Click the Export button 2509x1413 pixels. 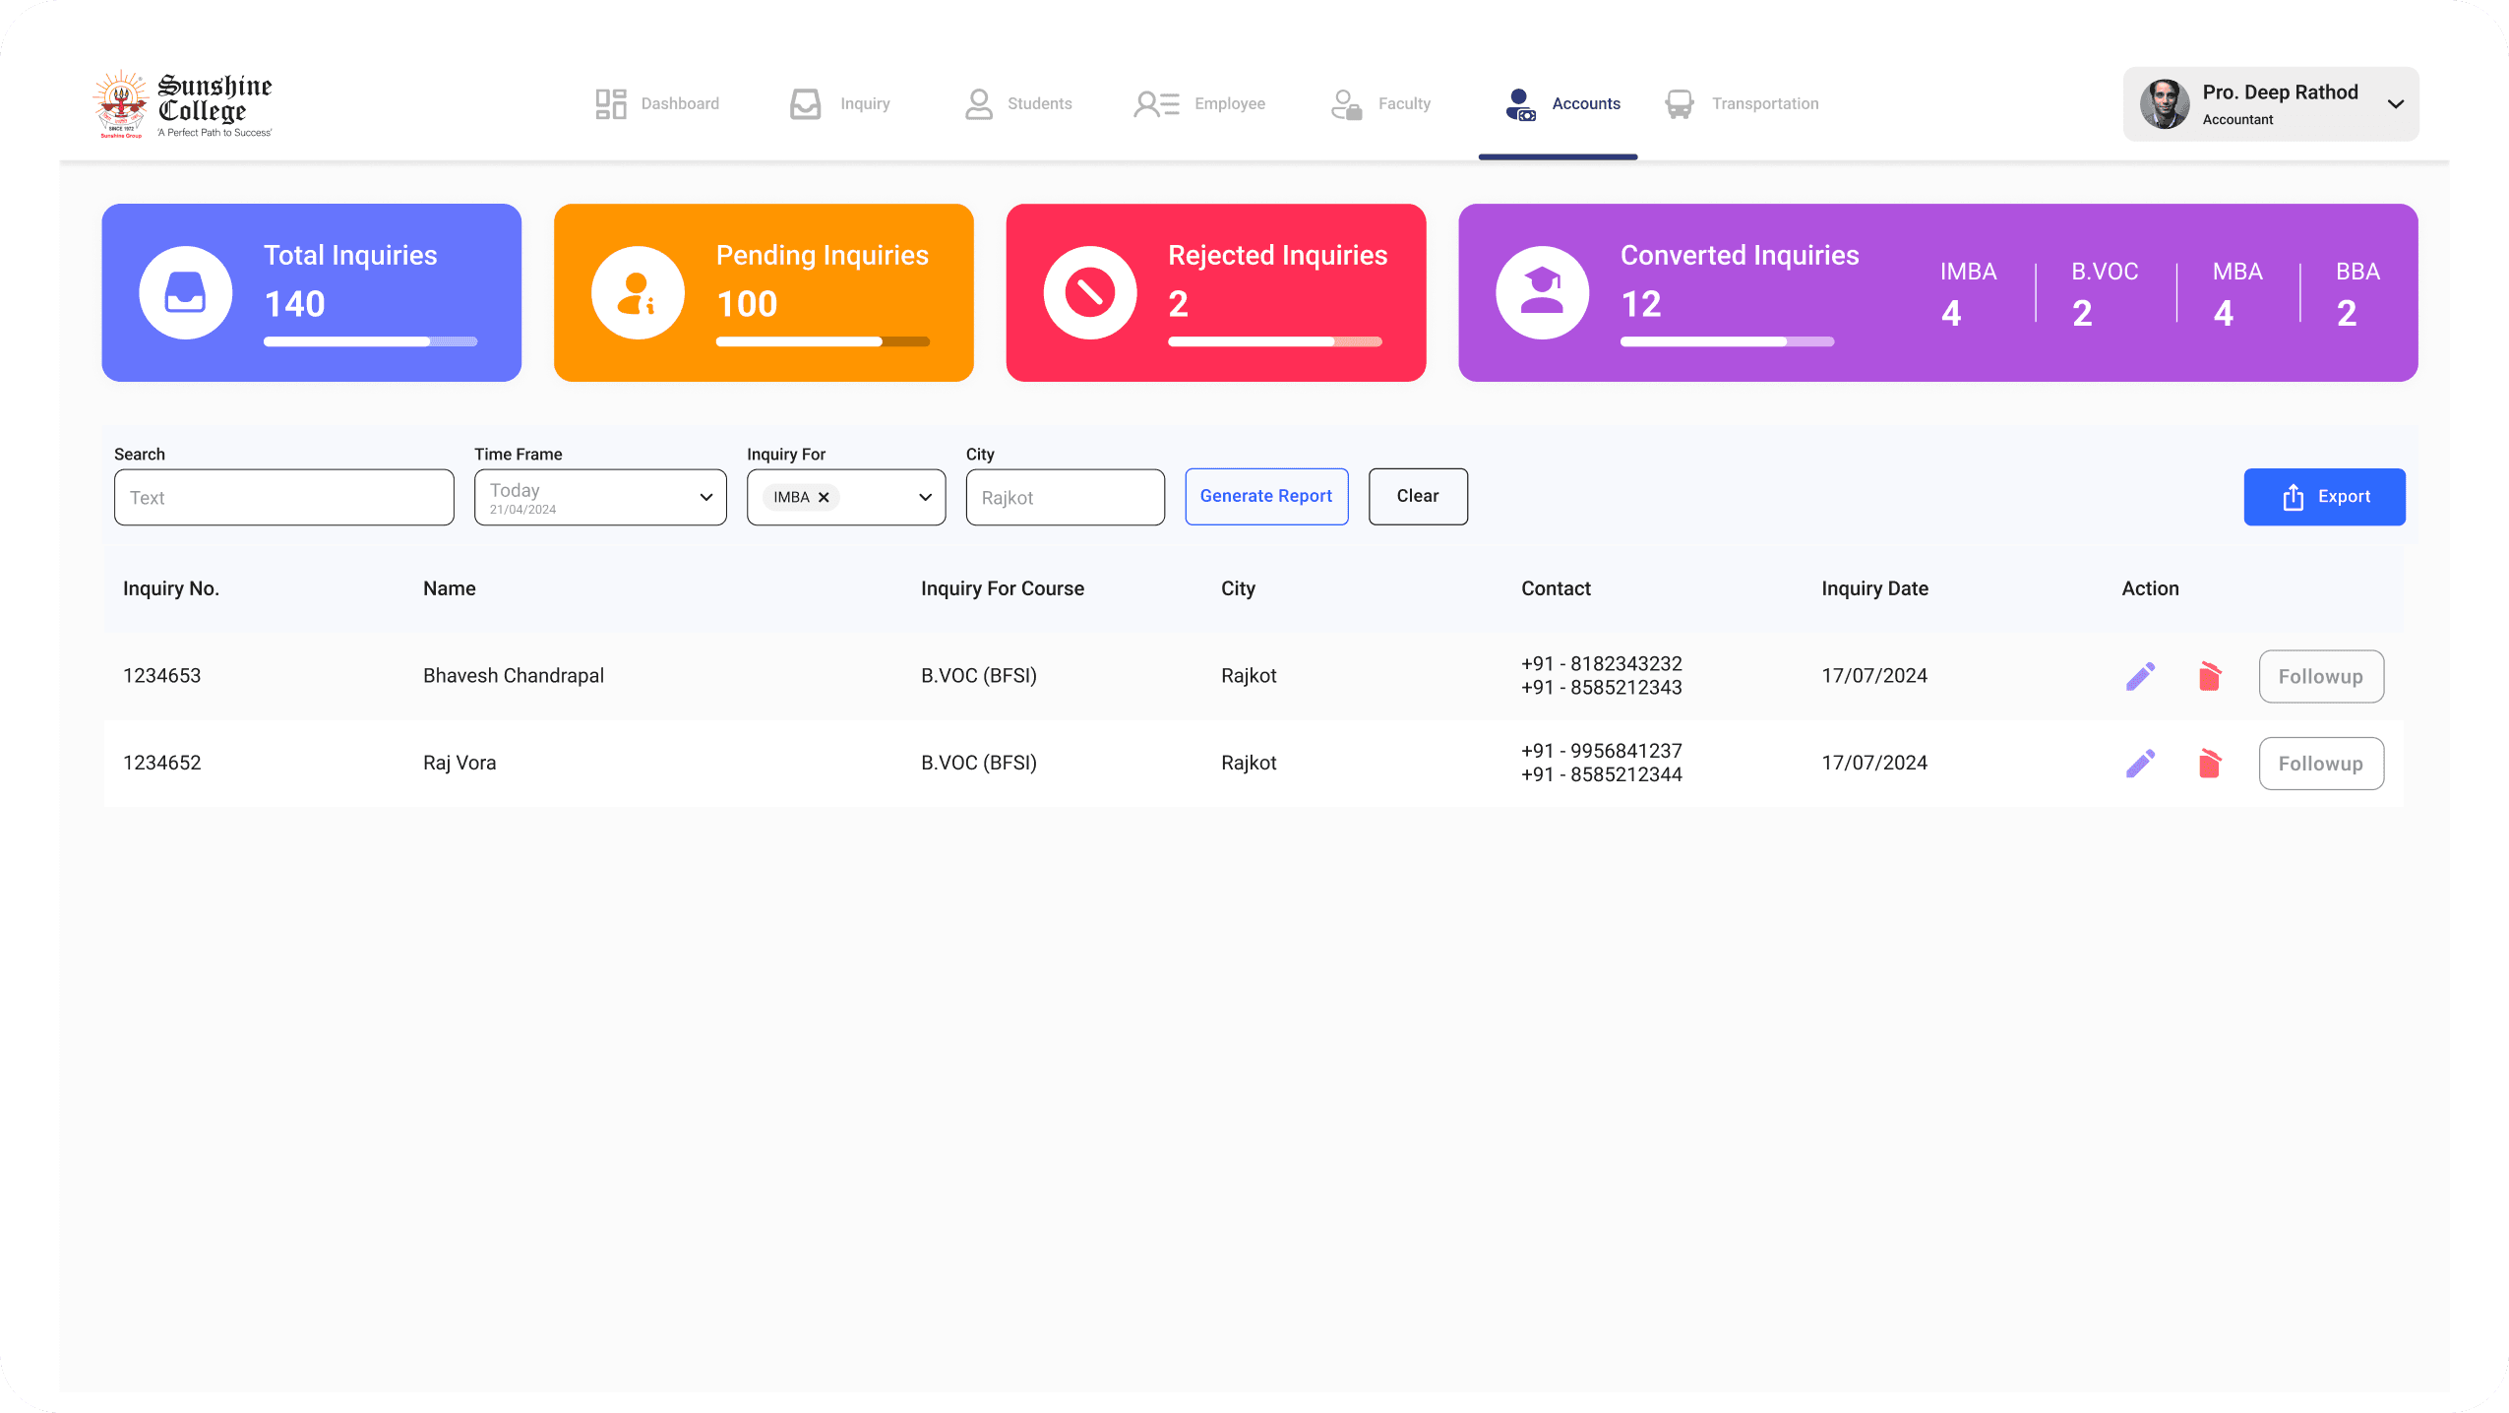(x=2324, y=497)
